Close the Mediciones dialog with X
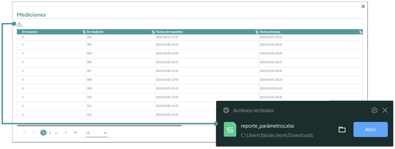The image size is (395, 149). [363, 6]
